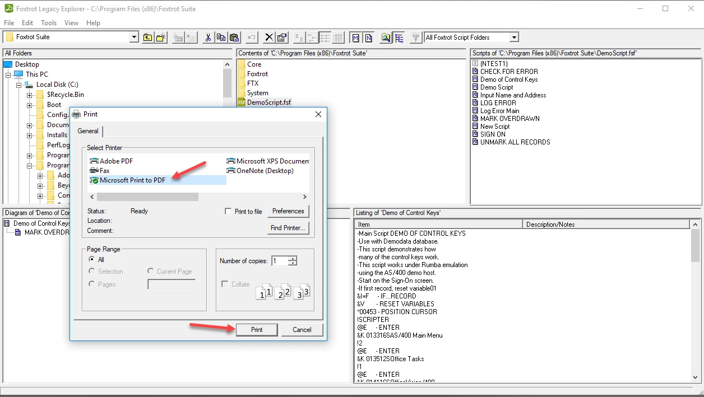This screenshot has width=704, height=397.
Task: Click the New Folder toolbar icon
Action: tap(161, 38)
